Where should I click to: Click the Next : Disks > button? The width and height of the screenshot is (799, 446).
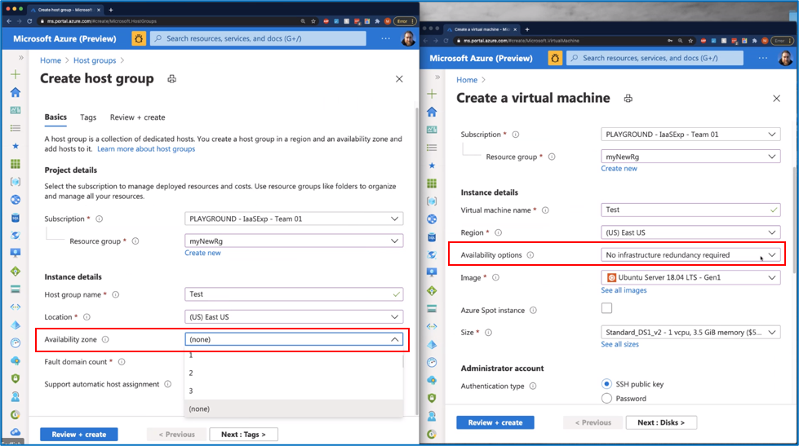[x=661, y=422]
